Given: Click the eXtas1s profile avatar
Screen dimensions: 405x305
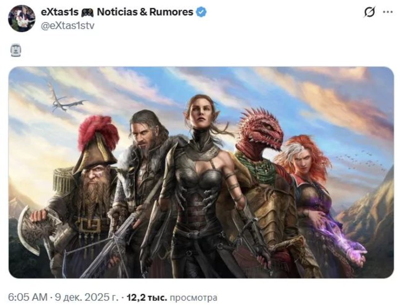Looking at the screenshot, I should [x=22, y=19].
